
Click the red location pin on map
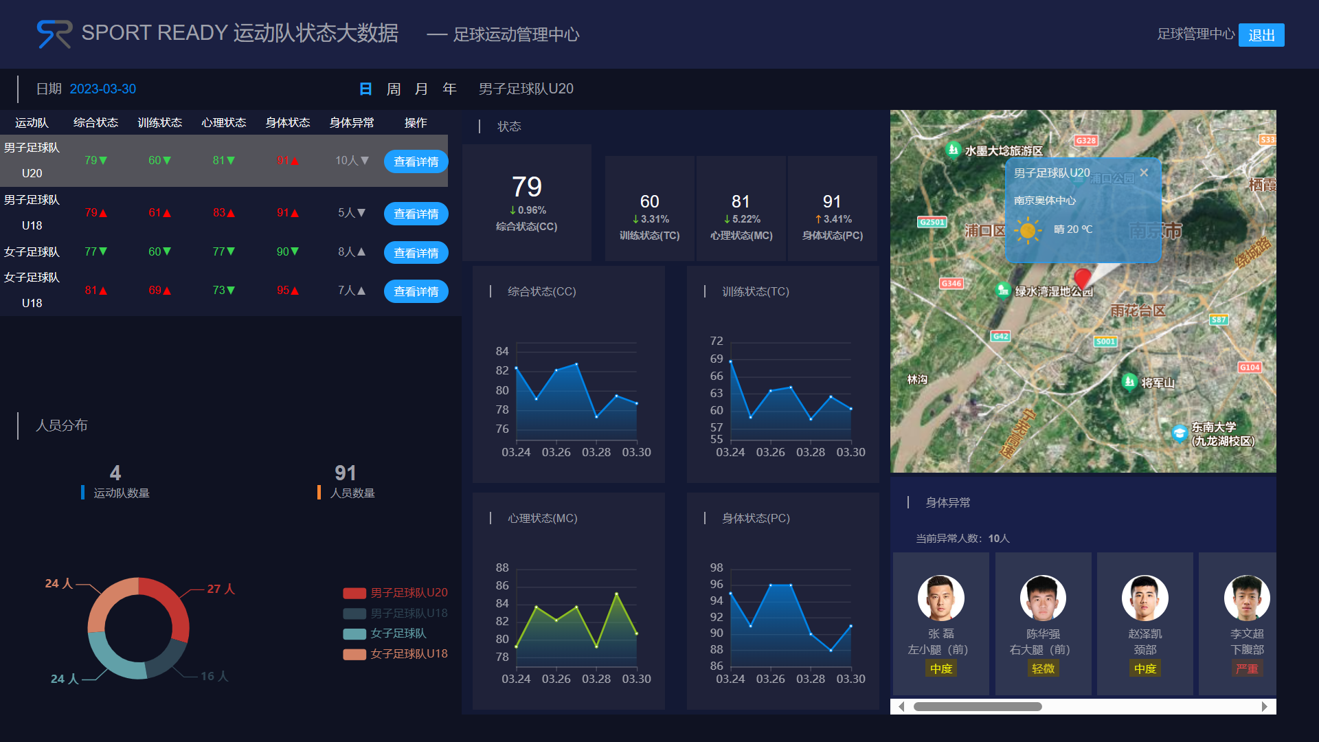click(1083, 278)
